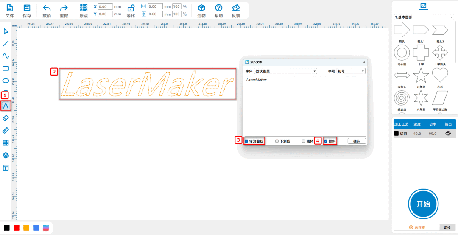Open the 帮助 help menu
Screen dimensions: 458x235
[218, 8]
